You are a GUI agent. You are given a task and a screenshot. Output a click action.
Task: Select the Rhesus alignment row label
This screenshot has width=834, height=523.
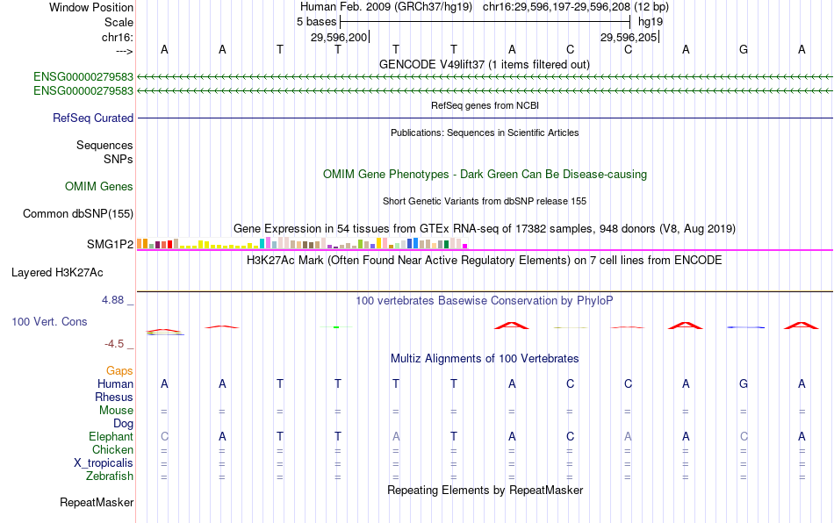pyautogui.click(x=114, y=397)
